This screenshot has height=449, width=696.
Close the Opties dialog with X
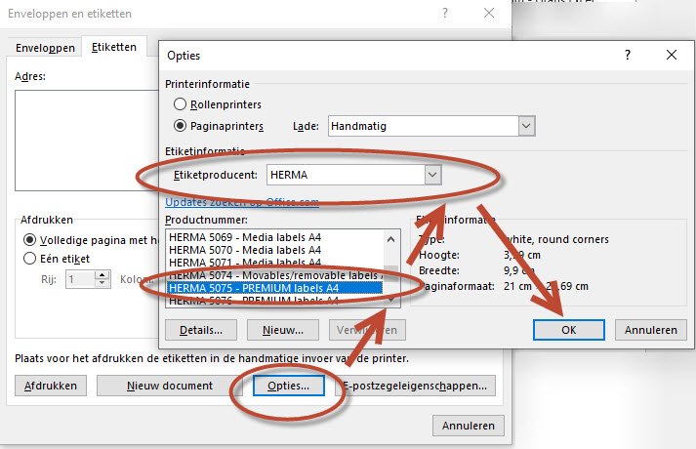click(672, 56)
